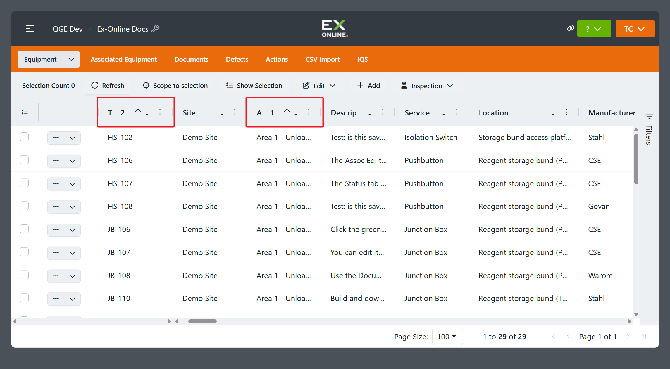The width and height of the screenshot is (670, 369).
Task: Open the Filters side panel
Action: click(649, 129)
